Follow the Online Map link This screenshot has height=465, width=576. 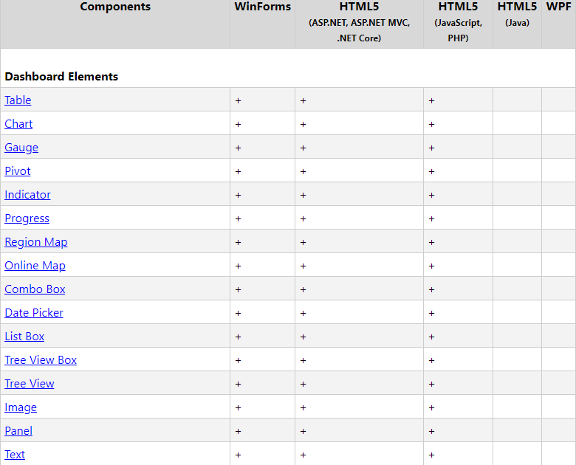[35, 265]
